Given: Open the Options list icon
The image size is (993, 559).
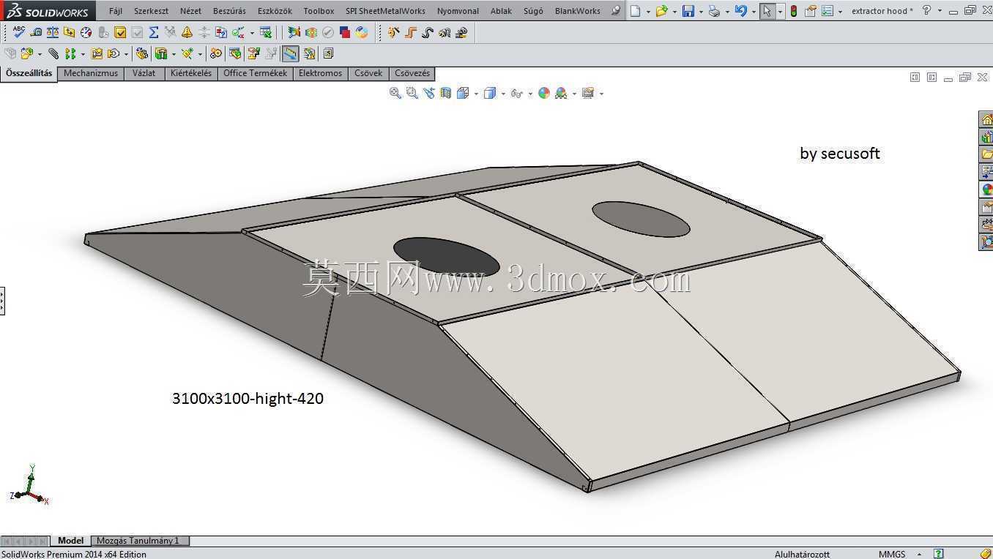Looking at the screenshot, I should [827, 11].
